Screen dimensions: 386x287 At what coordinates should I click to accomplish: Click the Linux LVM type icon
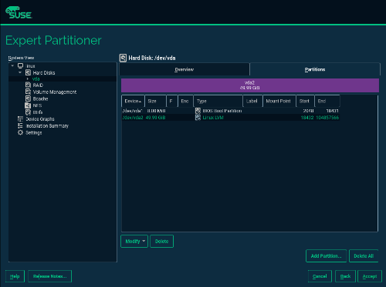[198, 118]
